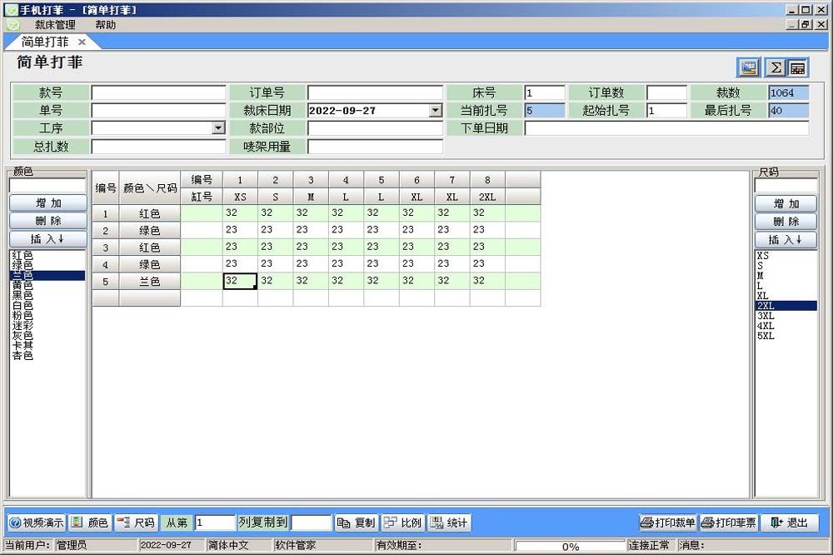Expand the 裁床日期 date dropdown
The height and width of the screenshot is (555, 833).
(436, 111)
